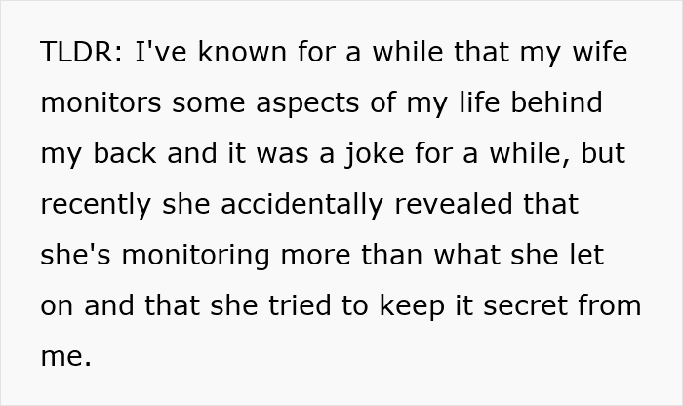Click the word "revealed" in the text
This screenshot has width=683, height=406.
point(453,203)
